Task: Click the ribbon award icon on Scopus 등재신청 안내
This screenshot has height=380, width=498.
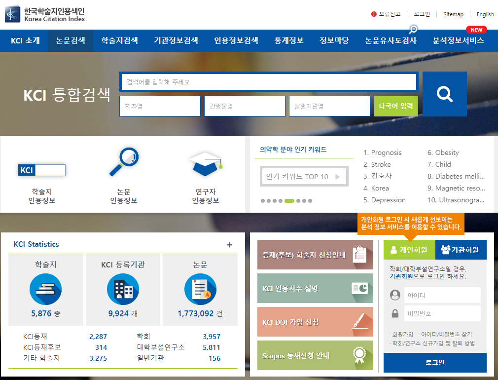Action: coord(359,355)
